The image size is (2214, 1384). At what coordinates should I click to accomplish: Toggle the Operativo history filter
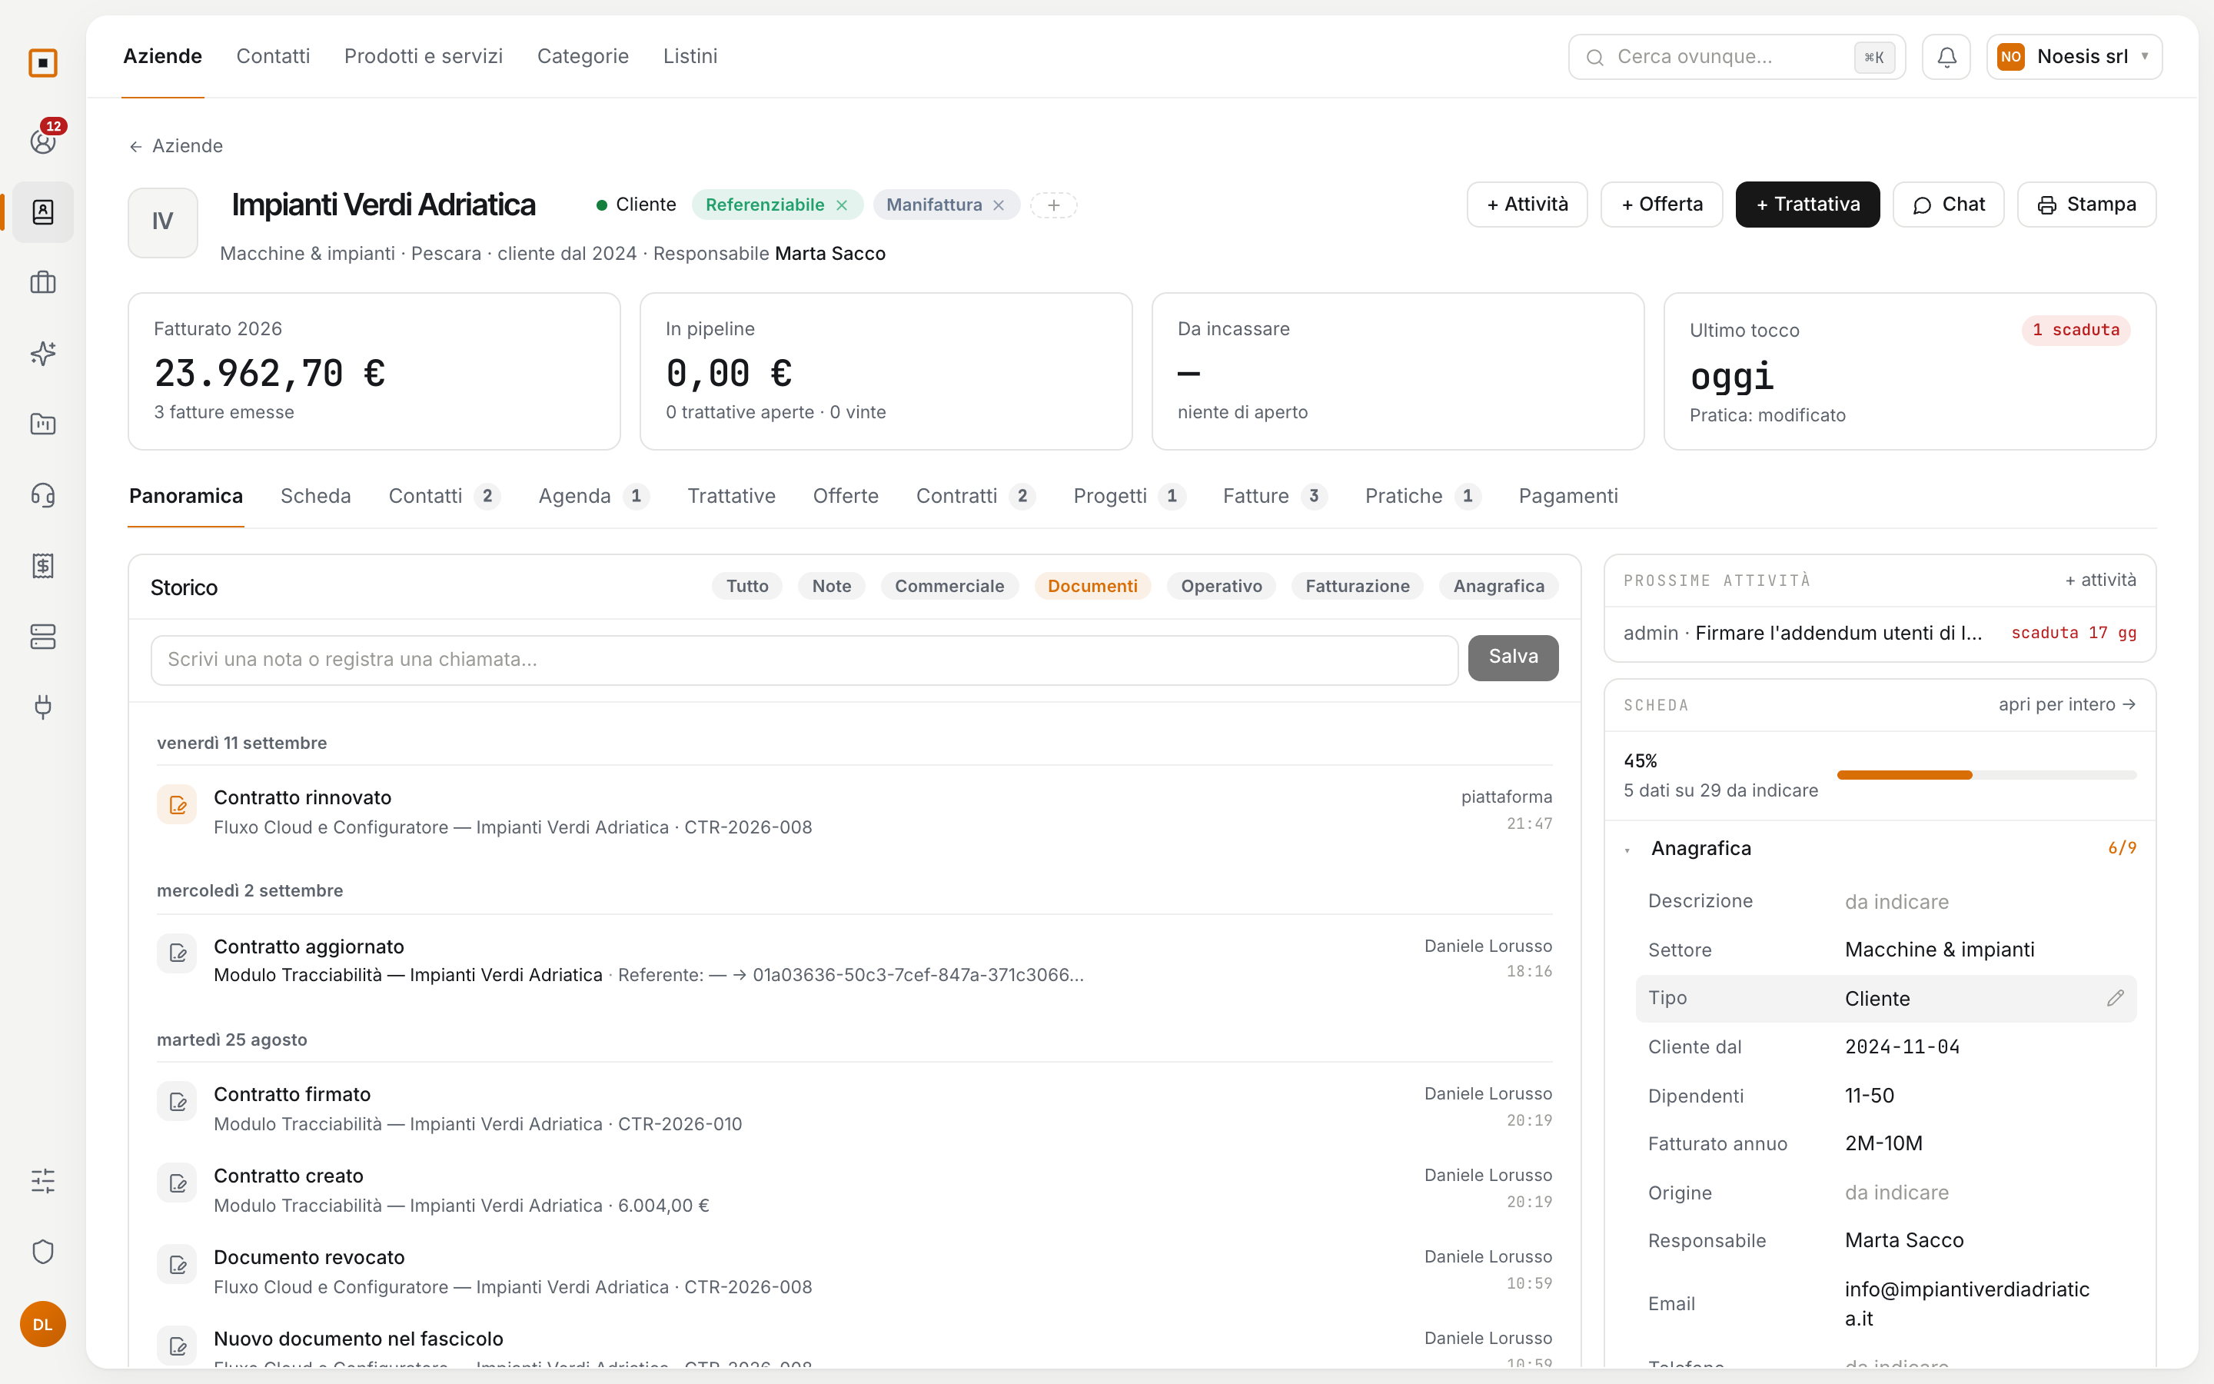coord(1221,586)
